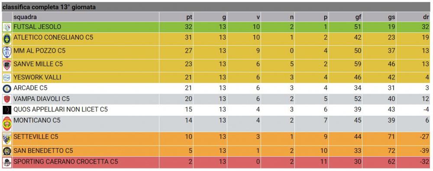The width and height of the screenshot is (433, 171).
Task: Select the Sanve Mille C5 team badge
Action: (7, 66)
